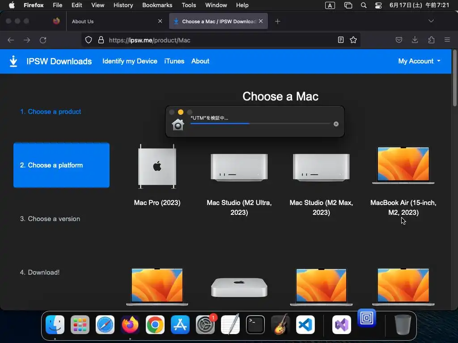Image resolution: width=458 pixels, height=343 pixels.
Task: Click the UTM app icon in Dock
Action: point(367,318)
